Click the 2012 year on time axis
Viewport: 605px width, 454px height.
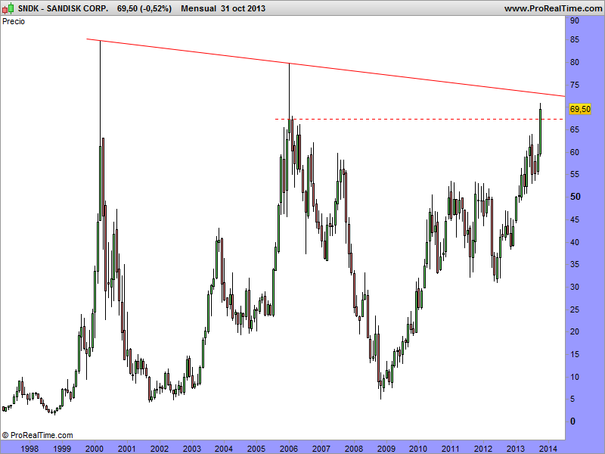click(483, 448)
